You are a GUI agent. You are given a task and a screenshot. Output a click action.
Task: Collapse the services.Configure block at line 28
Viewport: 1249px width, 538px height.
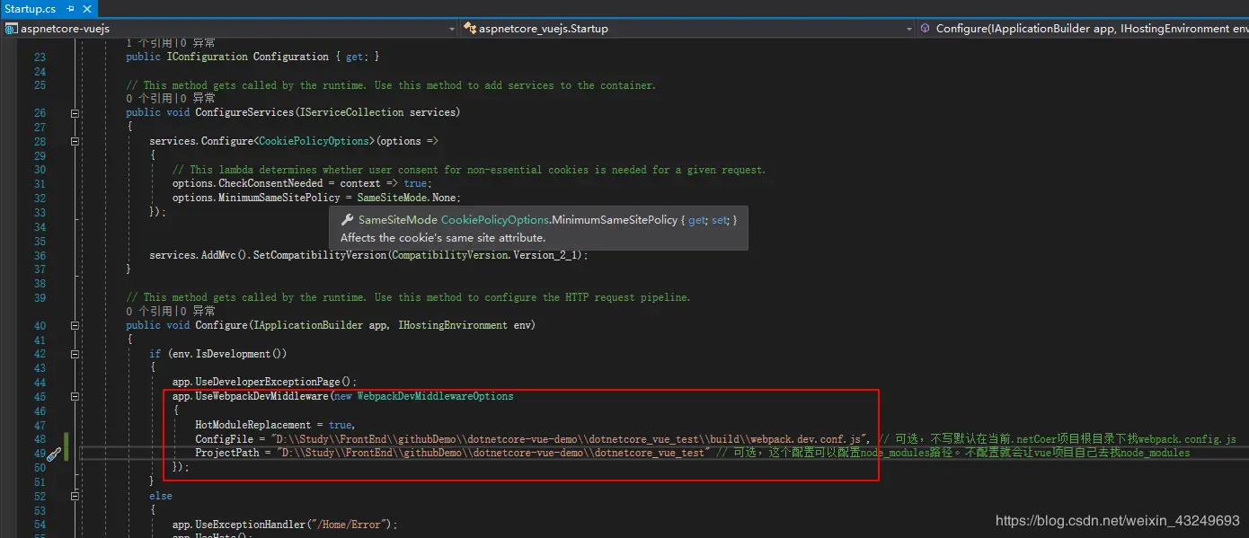pos(75,141)
